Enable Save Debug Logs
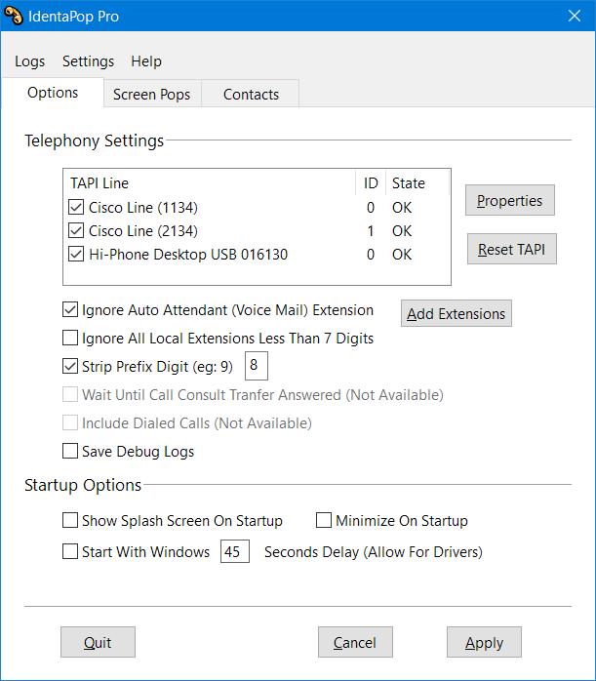 point(70,451)
